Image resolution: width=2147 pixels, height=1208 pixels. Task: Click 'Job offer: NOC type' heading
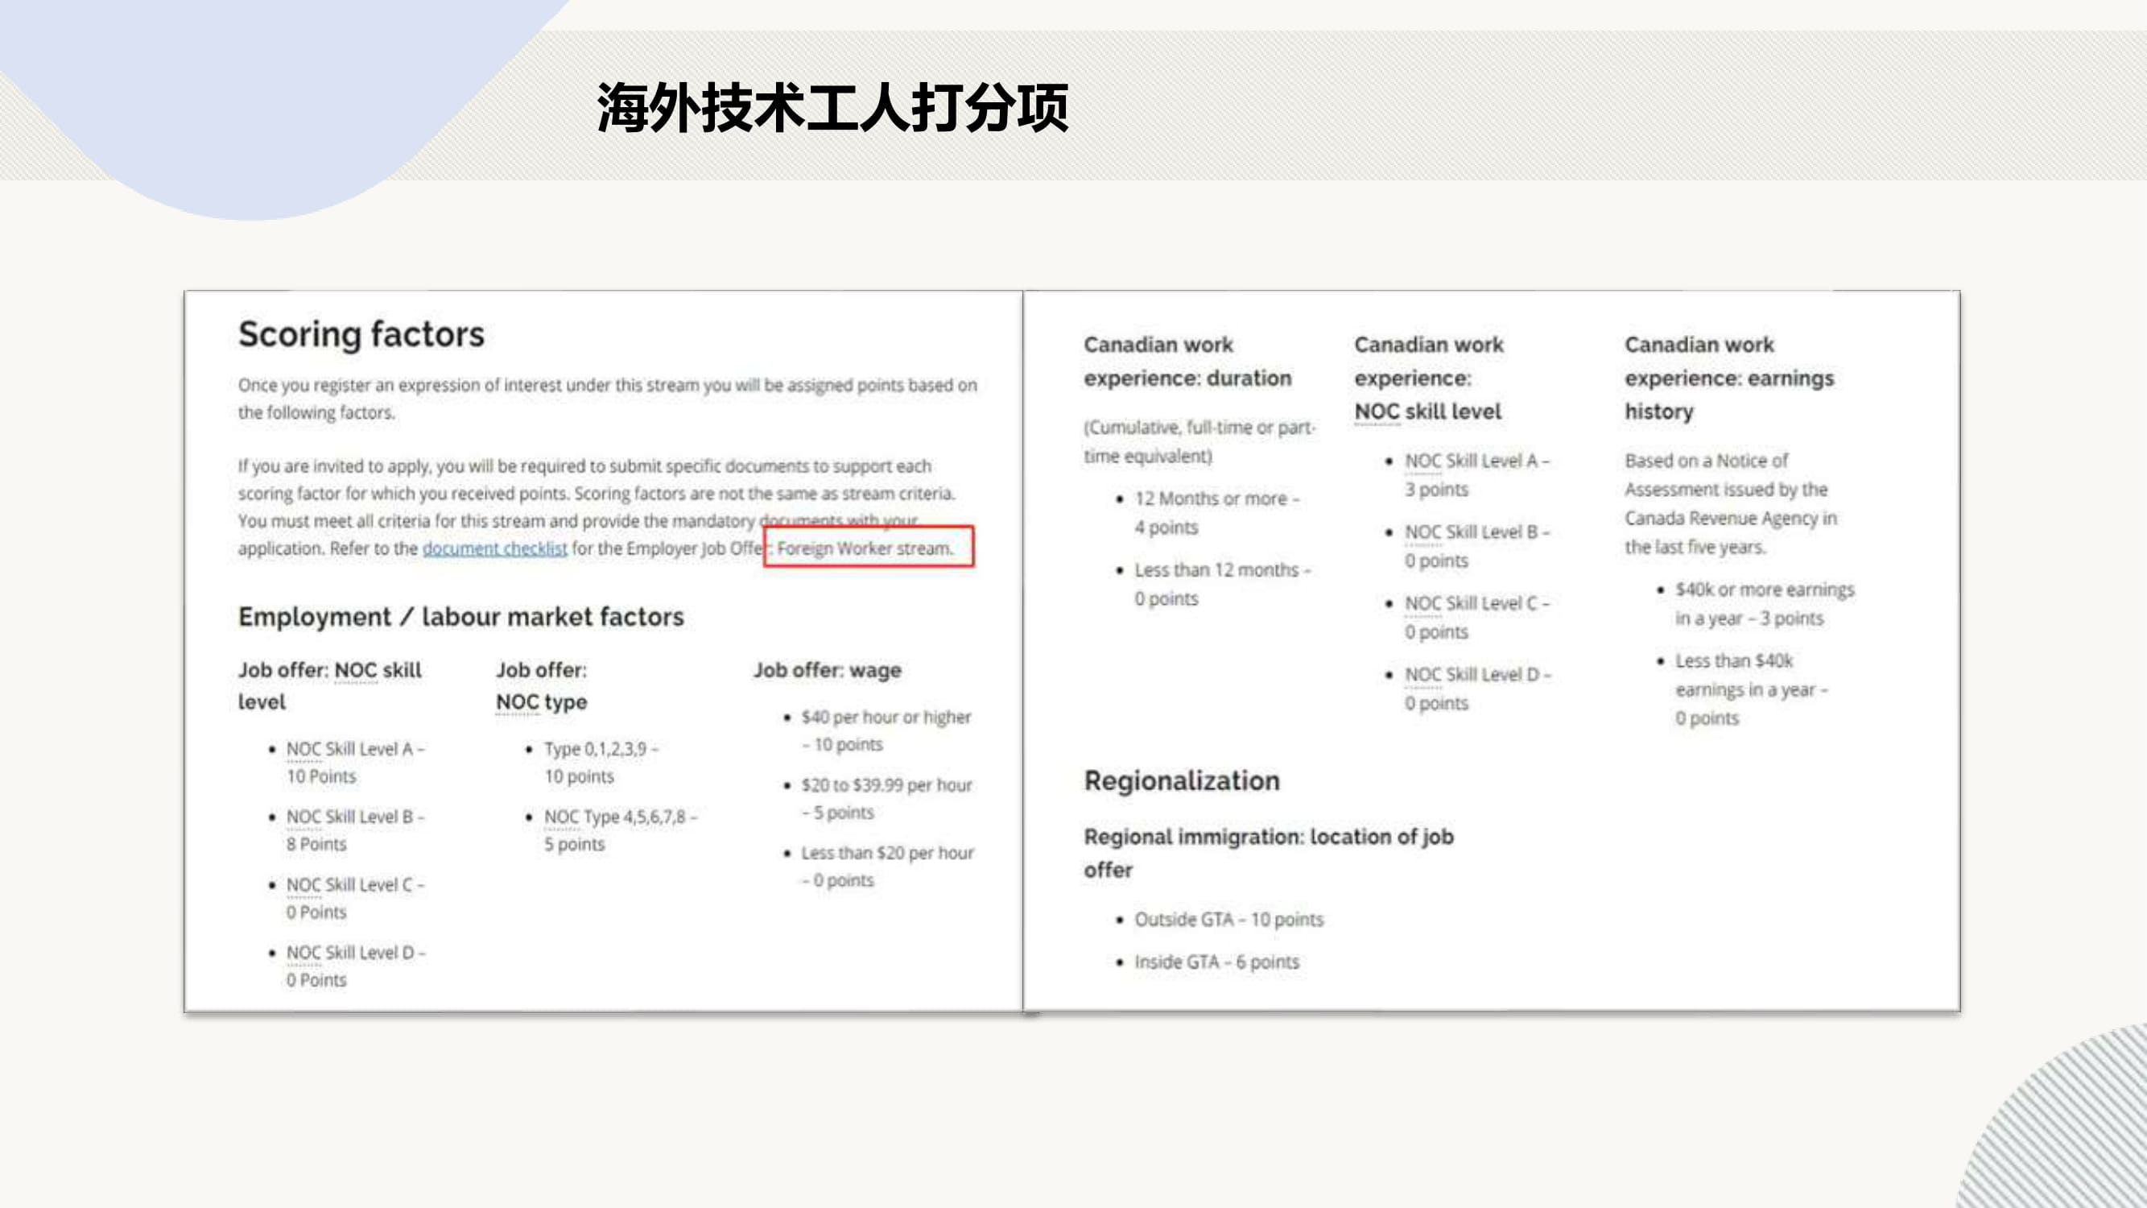point(542,685)
